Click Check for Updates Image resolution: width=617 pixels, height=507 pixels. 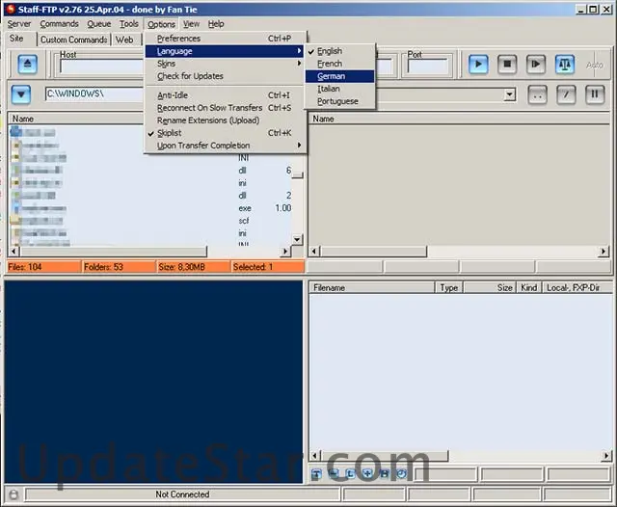click(225, 76)
